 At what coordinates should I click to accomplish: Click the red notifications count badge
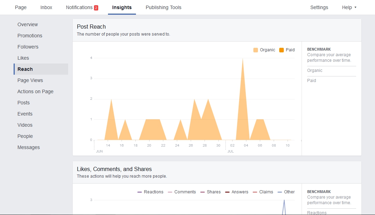point(96,8)
